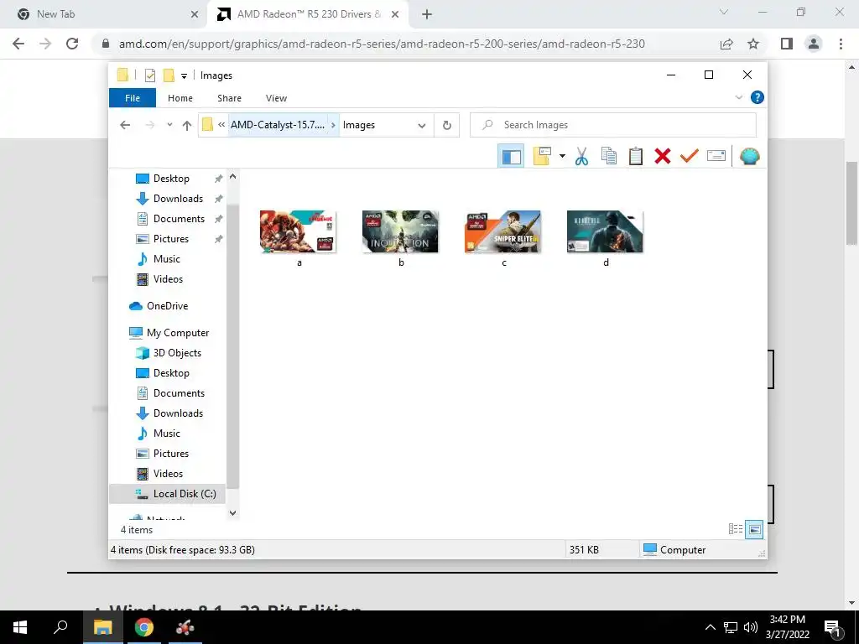Screen dimensions: 859x644
Task: Open the View ribbon tab
Action: 276,98
